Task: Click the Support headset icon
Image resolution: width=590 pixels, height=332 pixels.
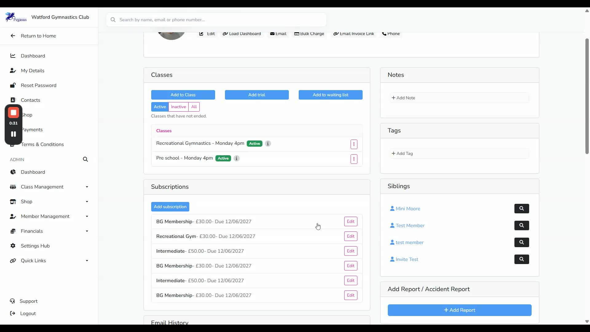Action: 12,301
